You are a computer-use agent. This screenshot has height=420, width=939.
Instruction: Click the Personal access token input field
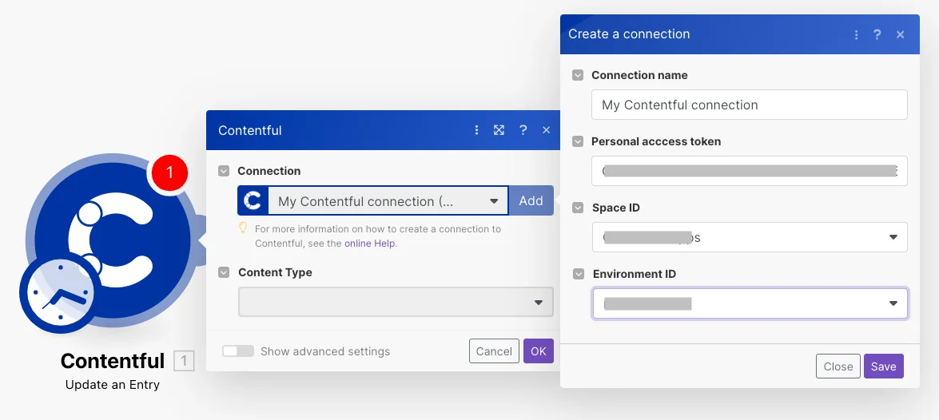(x=750, y=171)
